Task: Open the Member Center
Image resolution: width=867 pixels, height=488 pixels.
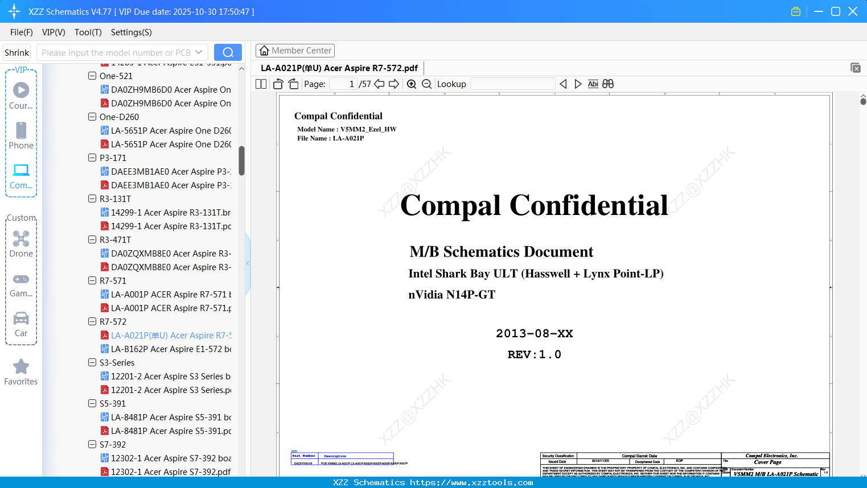Action: (295, 51)
